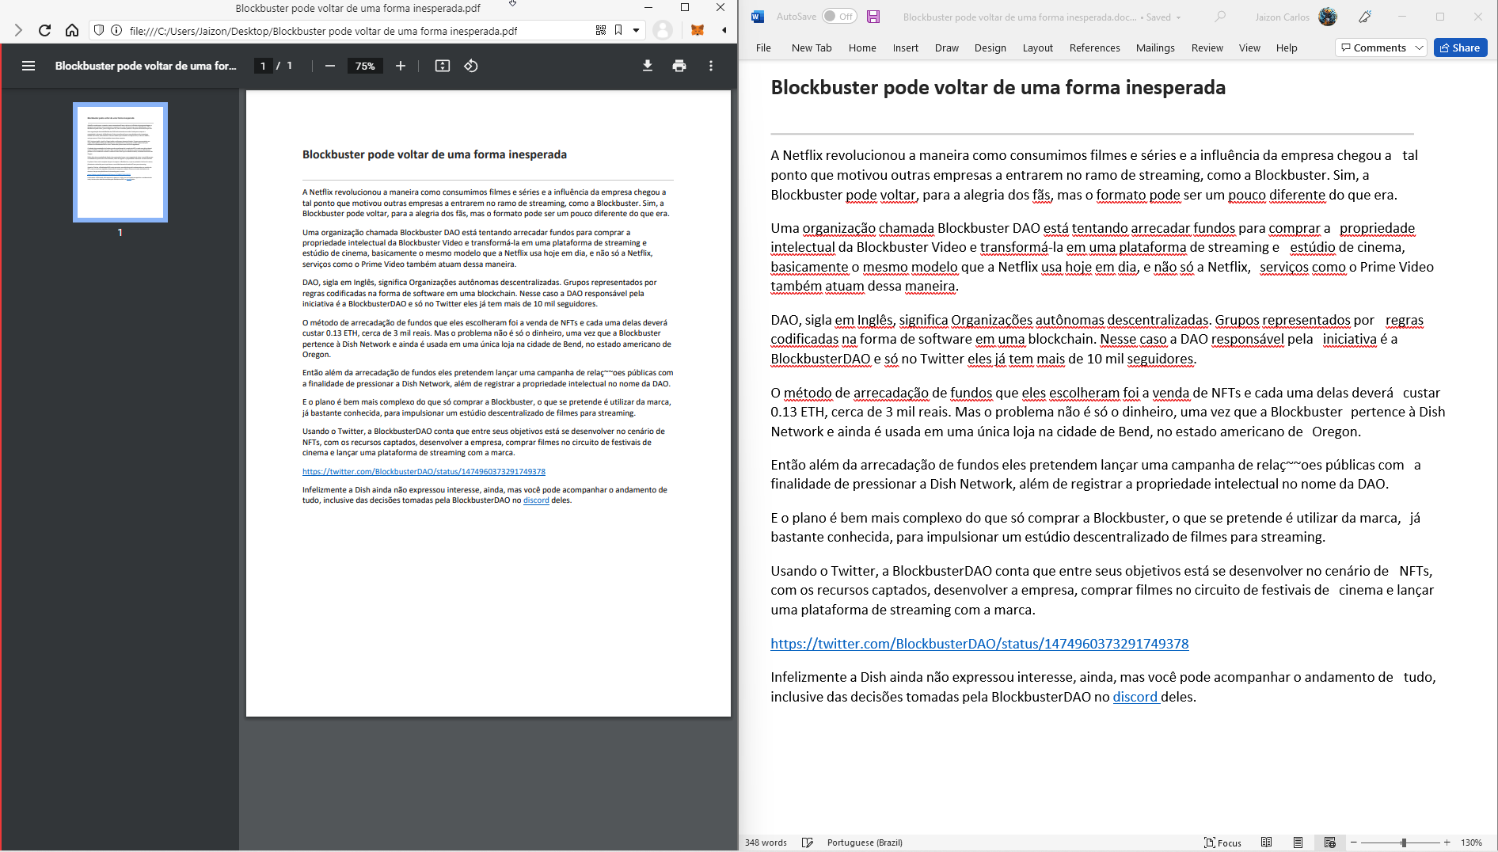This screenshot has width=1498, height=852.
Task: Go forward in browser history
Action: pos(18,30)
